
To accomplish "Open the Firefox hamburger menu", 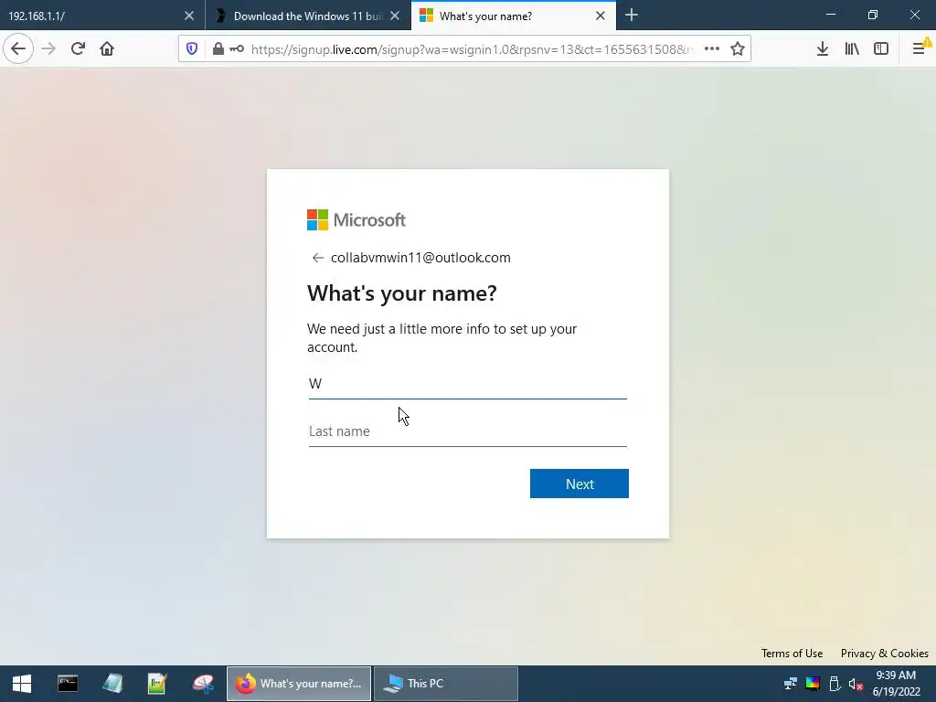I will 919,49.
